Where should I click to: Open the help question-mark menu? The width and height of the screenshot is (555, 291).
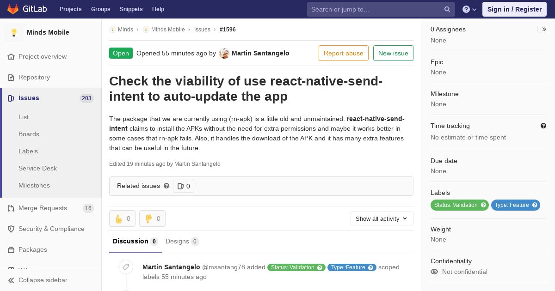[x=469, y=9]
